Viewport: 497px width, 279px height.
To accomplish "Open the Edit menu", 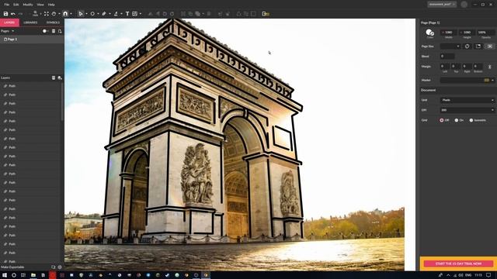I will point(16,5).
